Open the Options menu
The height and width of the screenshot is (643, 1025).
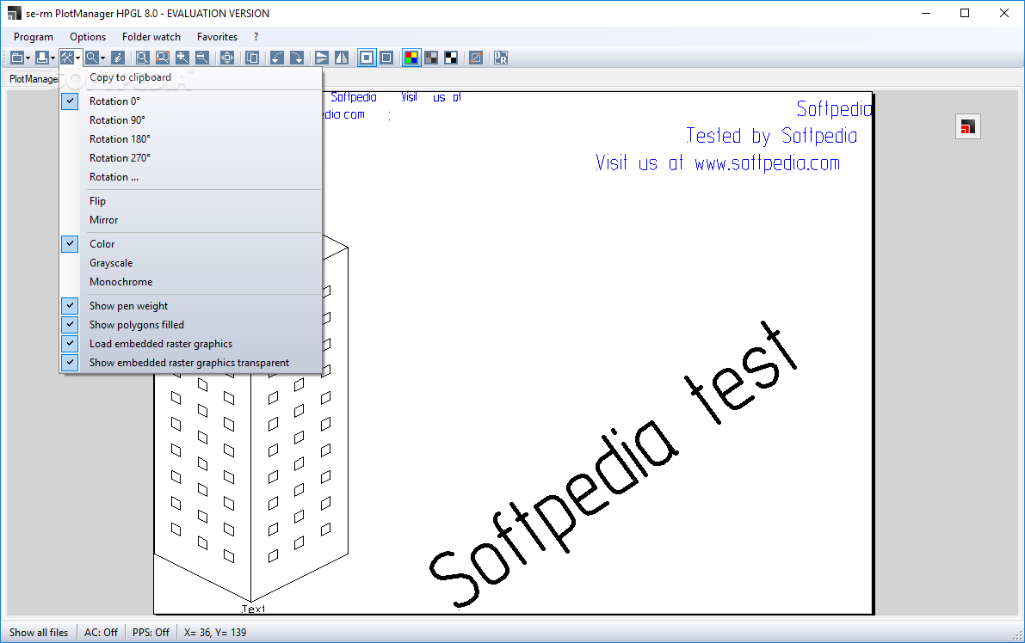pyautogui.click(x=88, y=37)
